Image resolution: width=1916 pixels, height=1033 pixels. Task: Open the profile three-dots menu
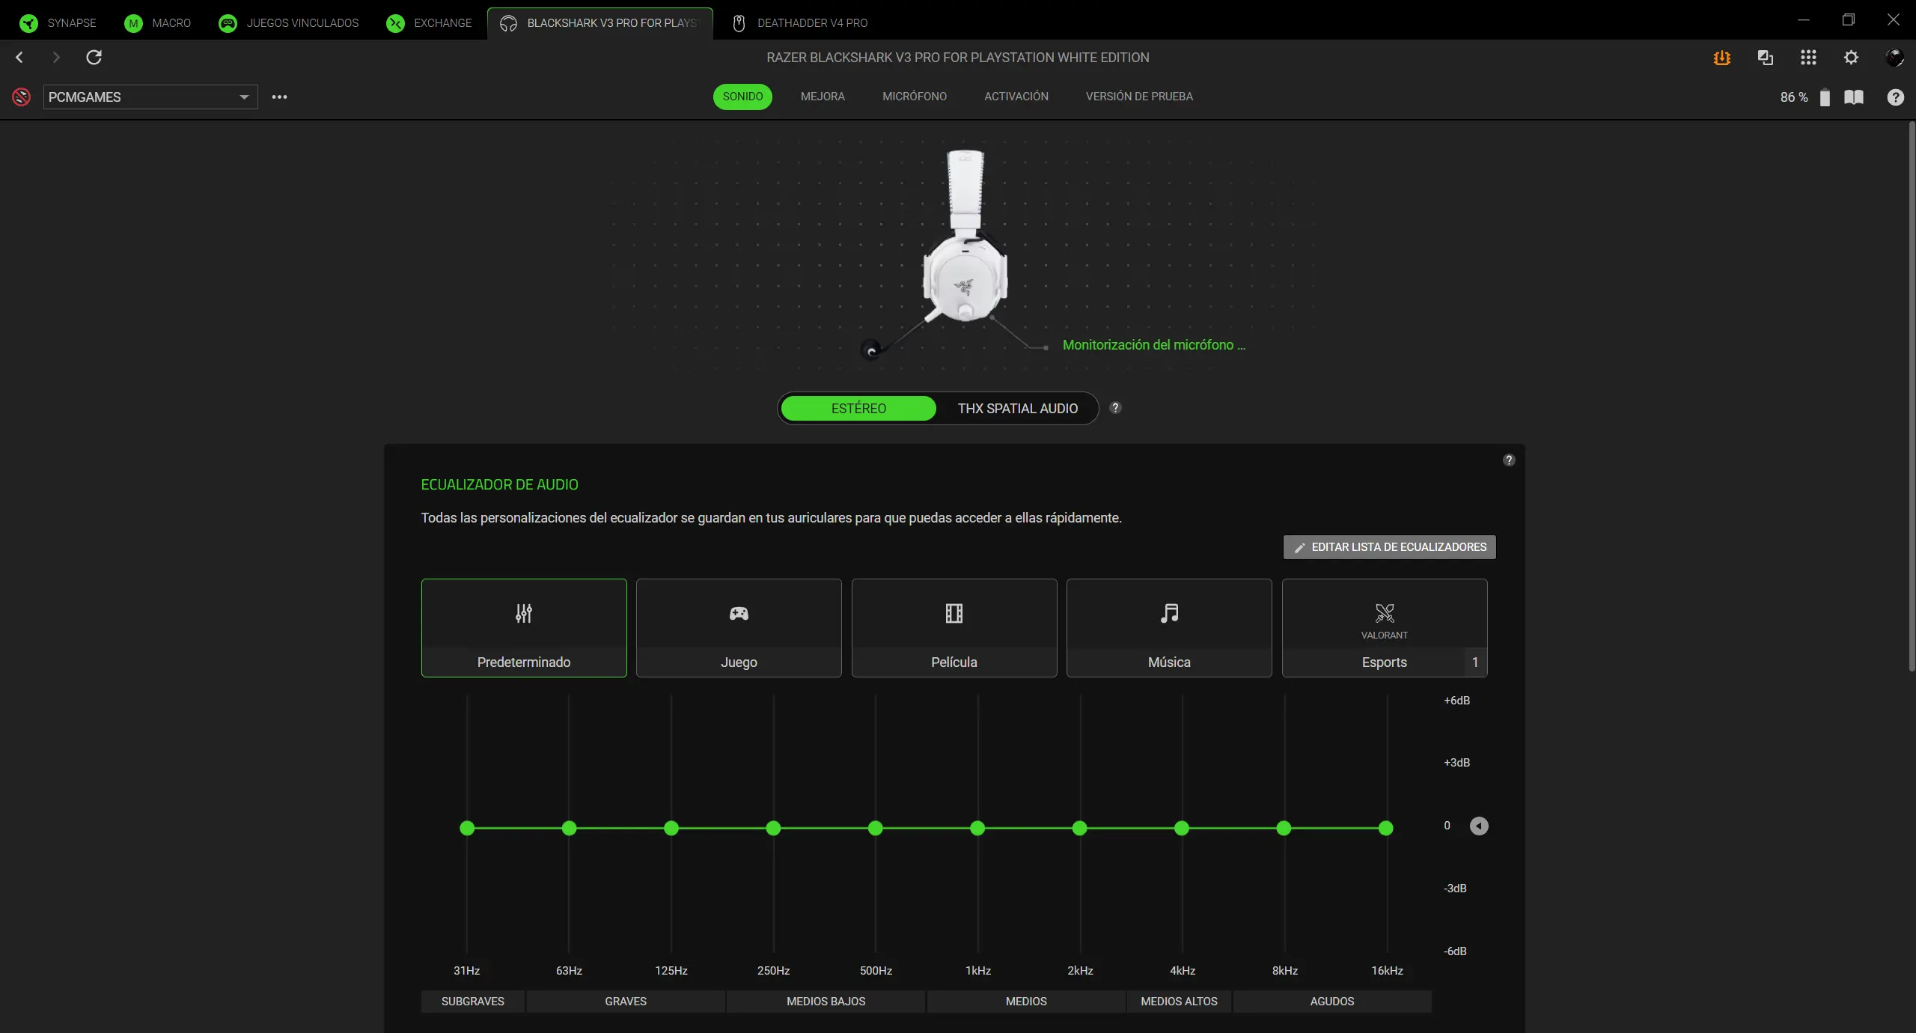(x=279, y=97)
